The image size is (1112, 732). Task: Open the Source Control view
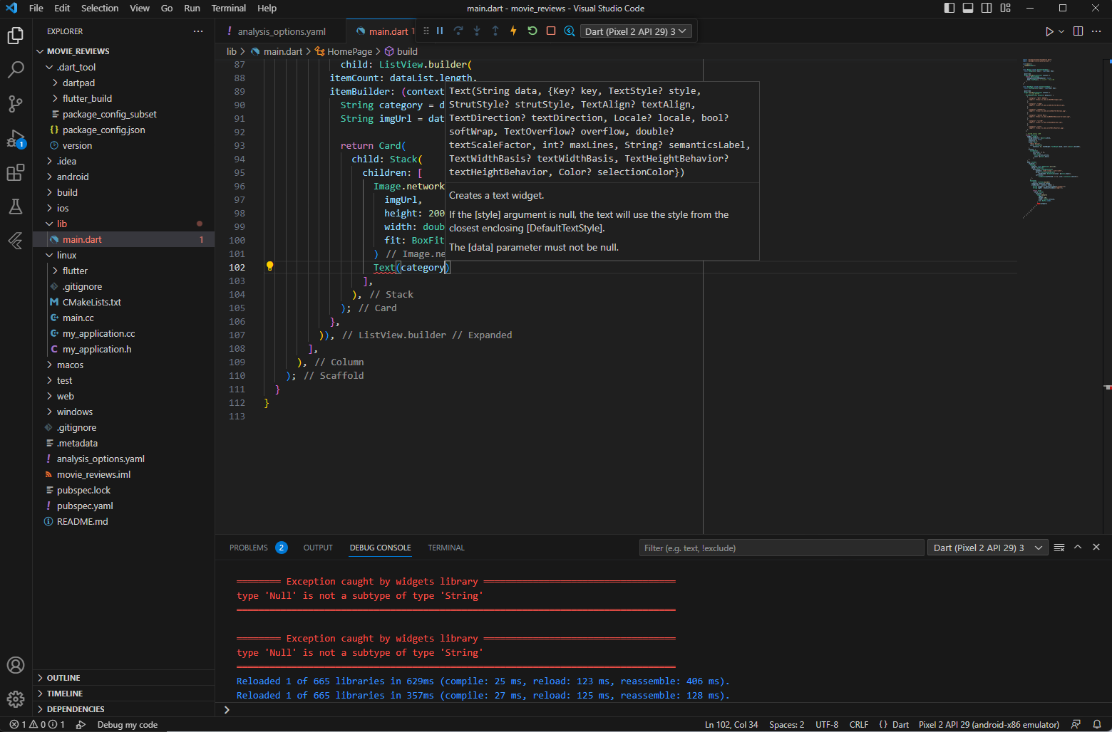tap(16, 104)
